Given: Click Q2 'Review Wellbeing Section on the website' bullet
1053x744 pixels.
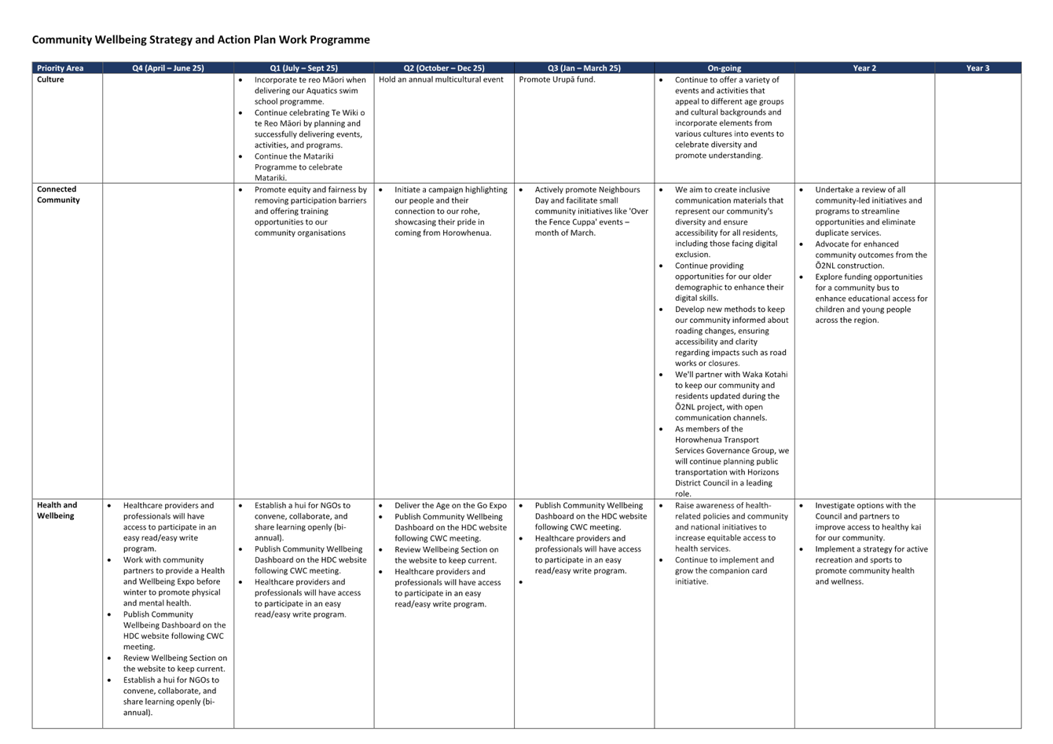Looking at the screenshot, I should (x=446, y=555).
